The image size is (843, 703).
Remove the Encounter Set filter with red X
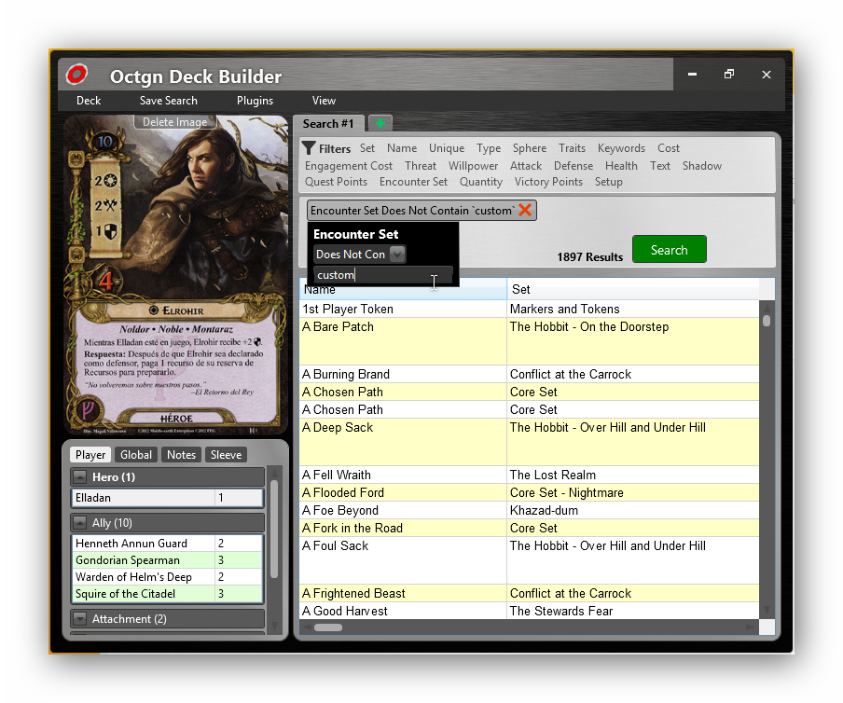coord(525,210)
